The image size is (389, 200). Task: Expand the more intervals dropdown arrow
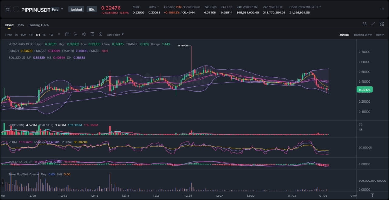pyautogui.click(x=59, y=34)
